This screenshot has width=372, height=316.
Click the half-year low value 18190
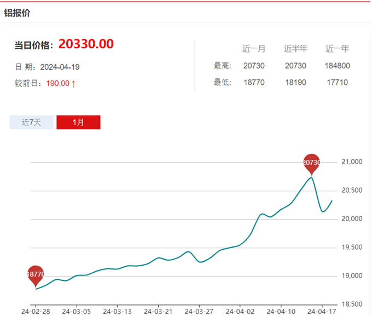[x=295, y=83]
